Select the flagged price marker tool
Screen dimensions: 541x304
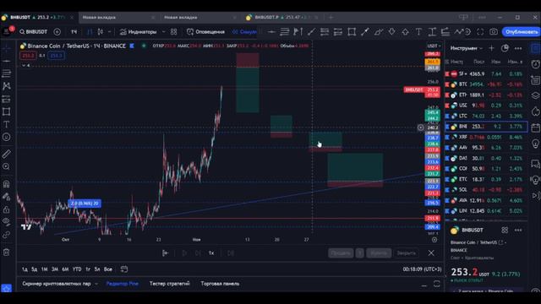298,32
